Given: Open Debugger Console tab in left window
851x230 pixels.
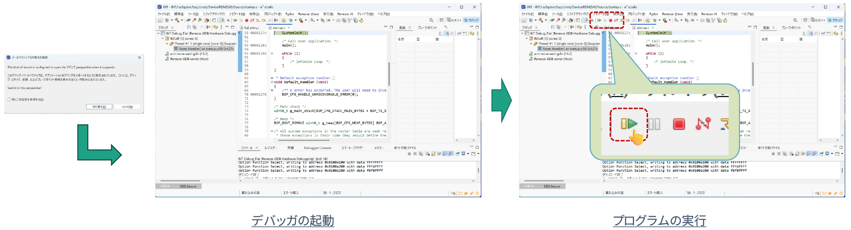Looking at the screenshot, I should pyautogui.click(x=317, y=148).
